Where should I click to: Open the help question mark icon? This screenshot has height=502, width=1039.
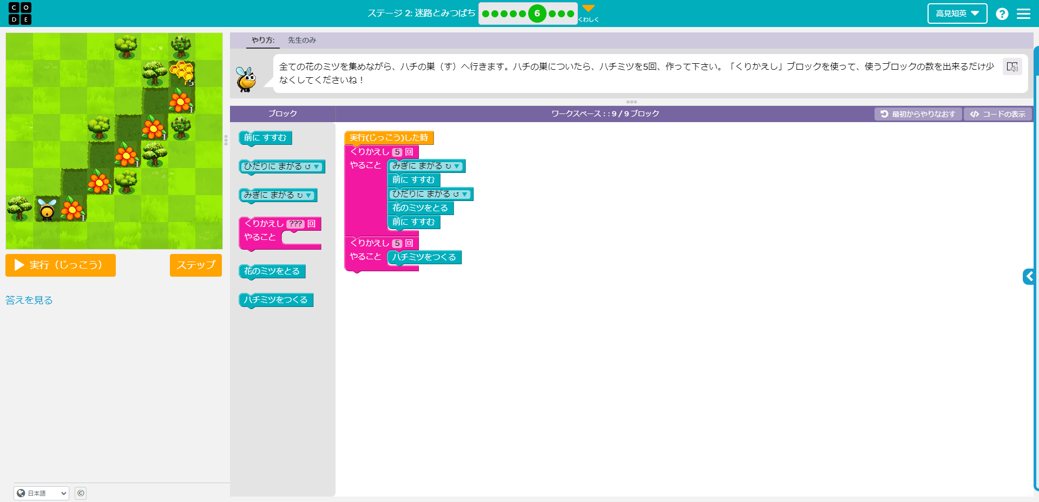(1002, 14)
